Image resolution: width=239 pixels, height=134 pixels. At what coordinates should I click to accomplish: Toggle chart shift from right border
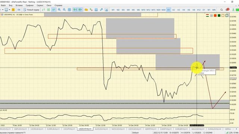[80, 10]
